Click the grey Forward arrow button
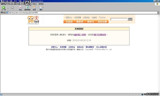The image size is (160, 96). click(x=12, y=8)
